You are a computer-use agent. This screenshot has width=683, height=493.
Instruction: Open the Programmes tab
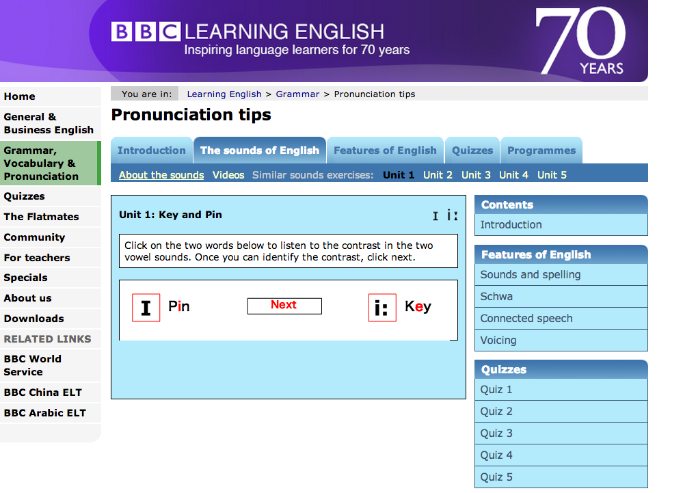point(541,150)
